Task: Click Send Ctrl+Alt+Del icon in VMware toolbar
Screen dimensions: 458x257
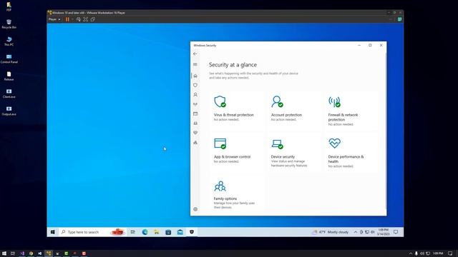Action: coord(78,19)
